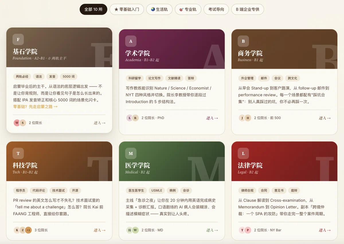Click the 病例 tag
This screenshot has height=244, width=344.
click(x=173, y=190)
